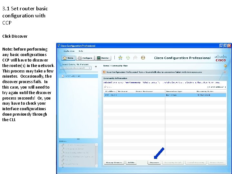Click the rows retrieved counter text
This screenshot has width=232, height=174.
pyautogui.click(x=217, y=87)
